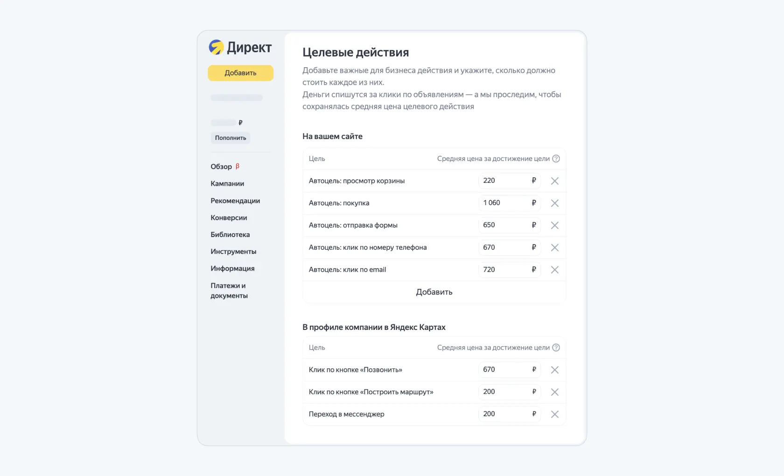Open Платежи и документы menu item
Image resolution: width=784 pixels, height=476 pixels.
229,290
